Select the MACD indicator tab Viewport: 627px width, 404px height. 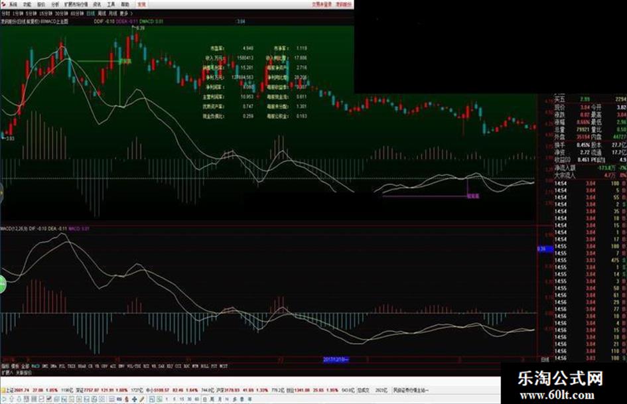click(x=36, y=366)
